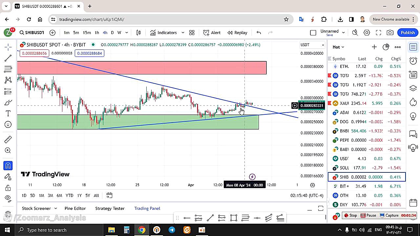Select the text annotation tool
420x236 pixels.
(x=8, y=113)
